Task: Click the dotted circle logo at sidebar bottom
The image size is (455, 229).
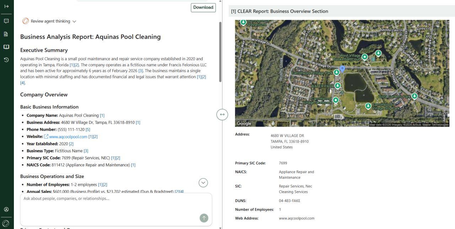Action: pyautogui.click(x=6, y=223)
